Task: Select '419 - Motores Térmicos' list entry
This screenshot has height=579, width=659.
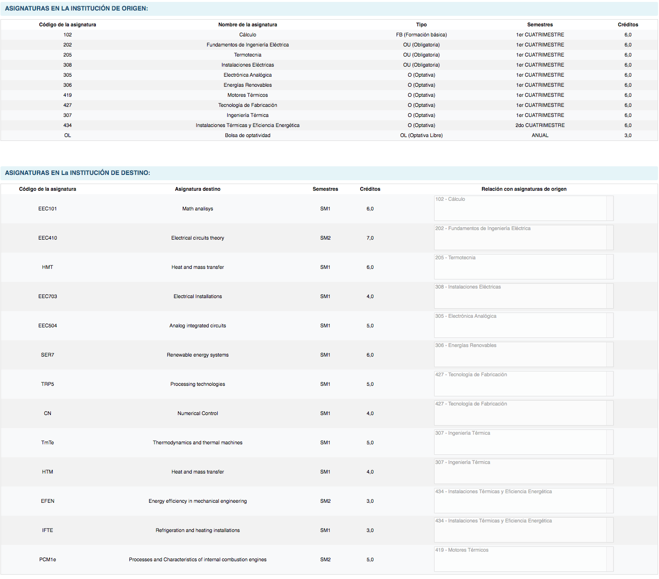Action: (x=462, y=550)
